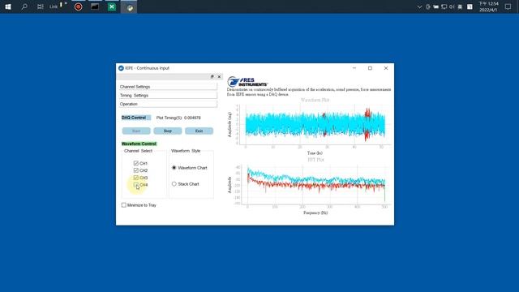
Task: Open the notification center icon
Action: tap(508, 6)
